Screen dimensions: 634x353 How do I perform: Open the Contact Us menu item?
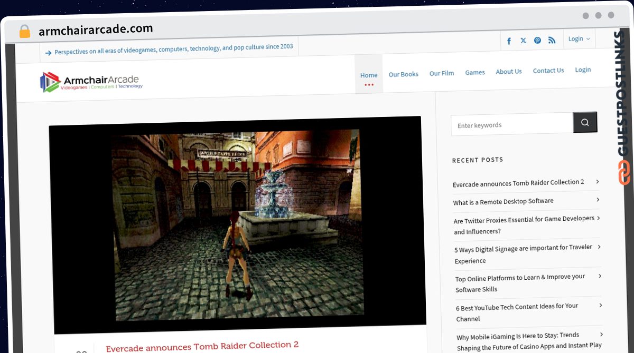(x=548, y=71)
